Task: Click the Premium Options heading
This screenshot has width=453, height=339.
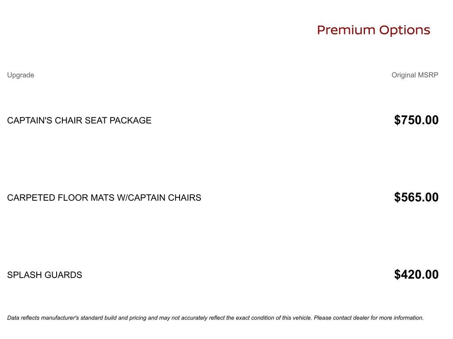Action: click(373, 30)
